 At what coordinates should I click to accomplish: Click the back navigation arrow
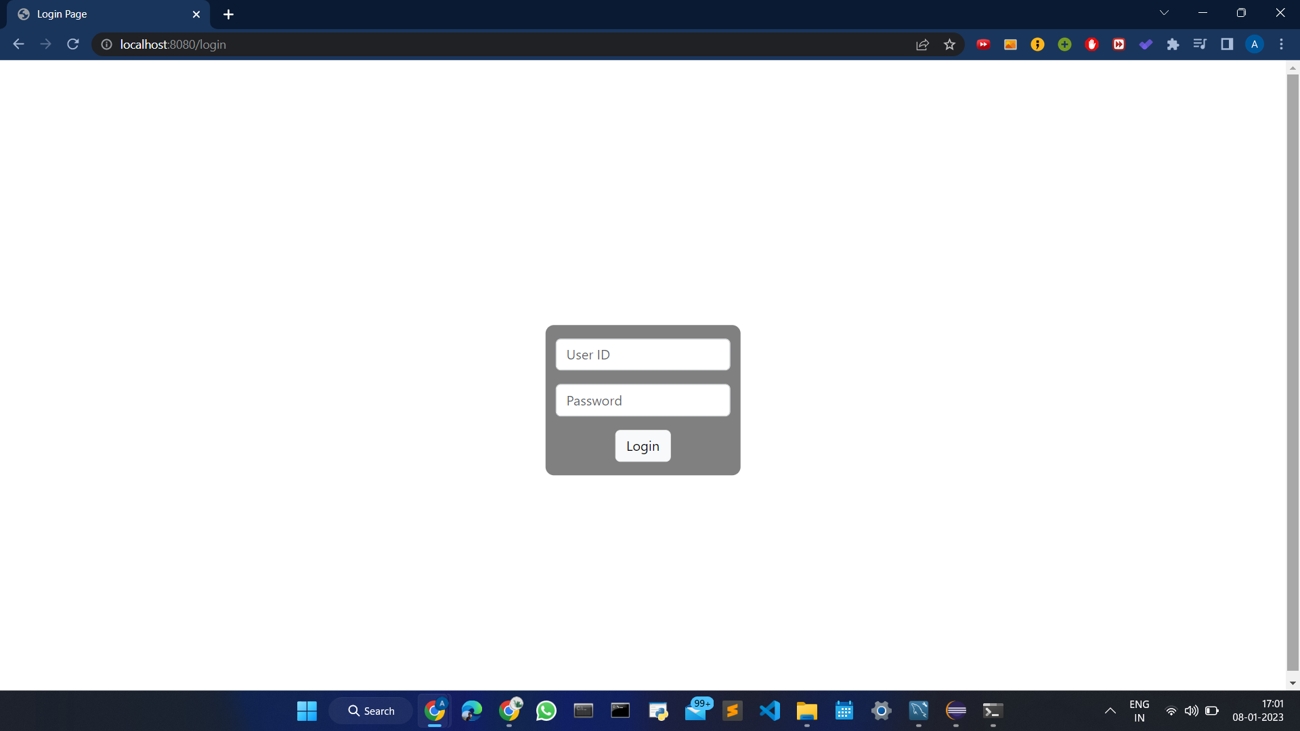18,44
